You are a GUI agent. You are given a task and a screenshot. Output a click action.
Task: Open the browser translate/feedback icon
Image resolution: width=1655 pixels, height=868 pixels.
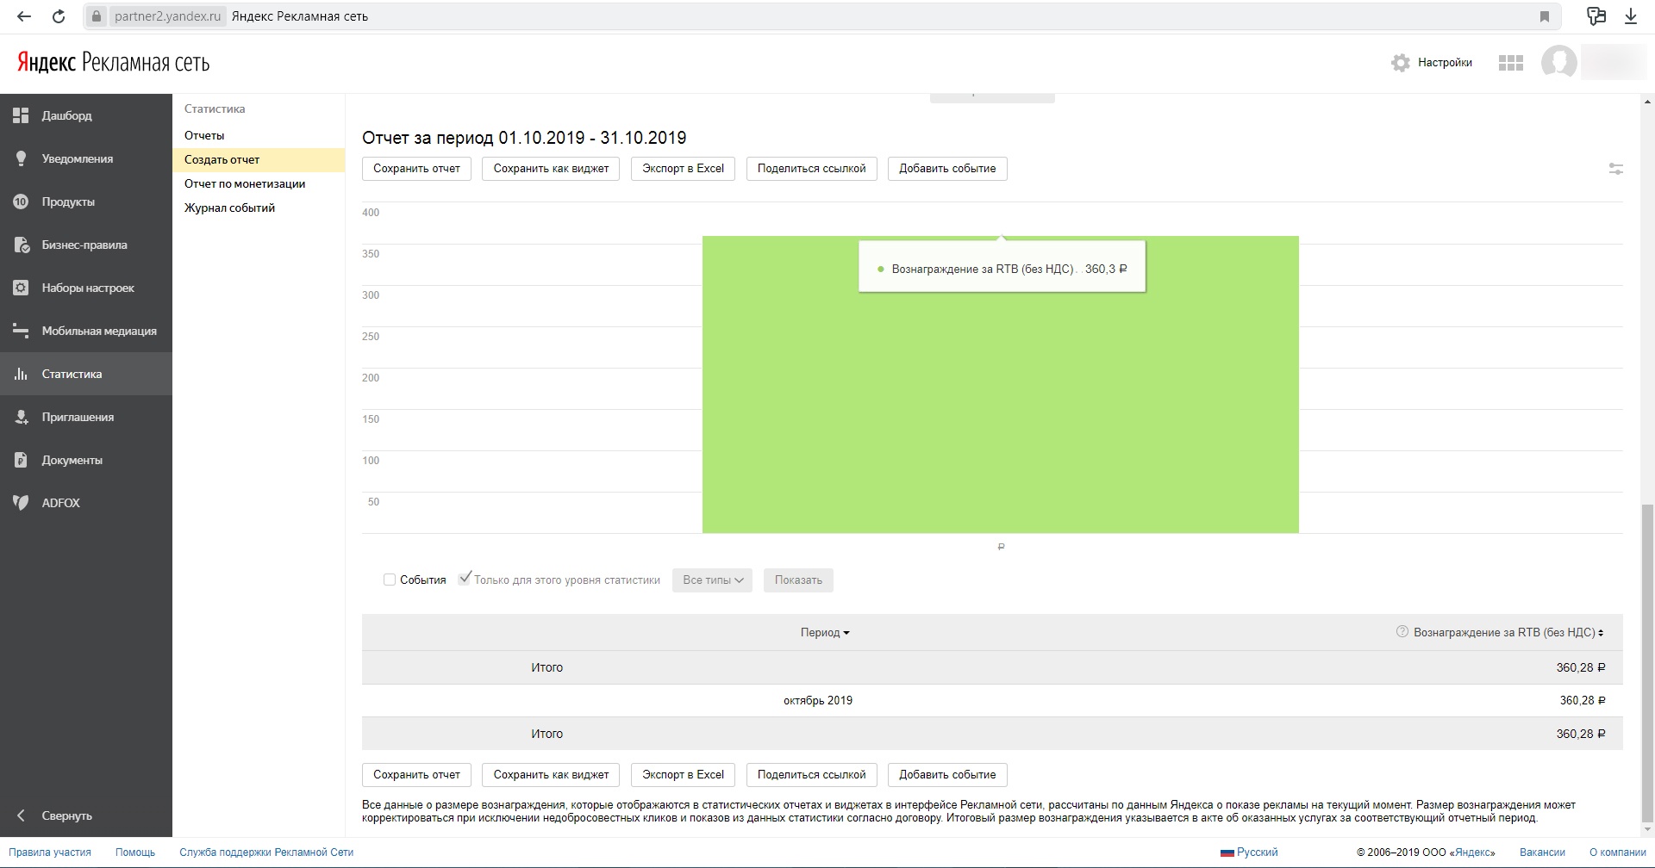coord(1596,16)
